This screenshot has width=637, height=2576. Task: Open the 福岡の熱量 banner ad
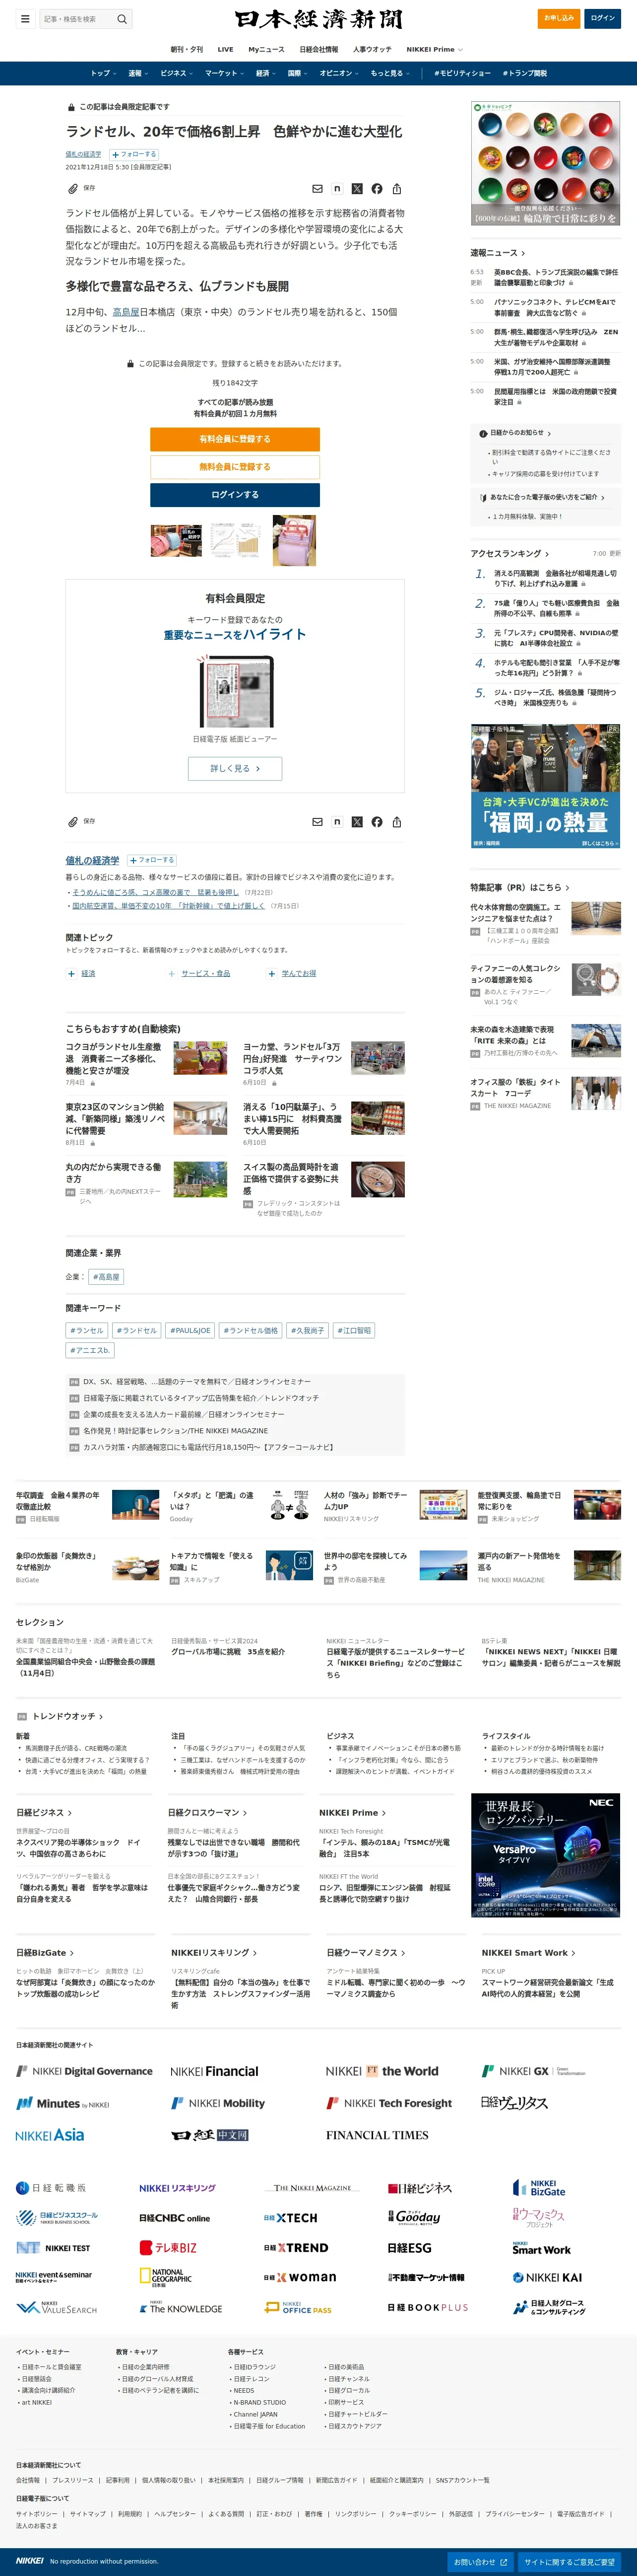545,786
